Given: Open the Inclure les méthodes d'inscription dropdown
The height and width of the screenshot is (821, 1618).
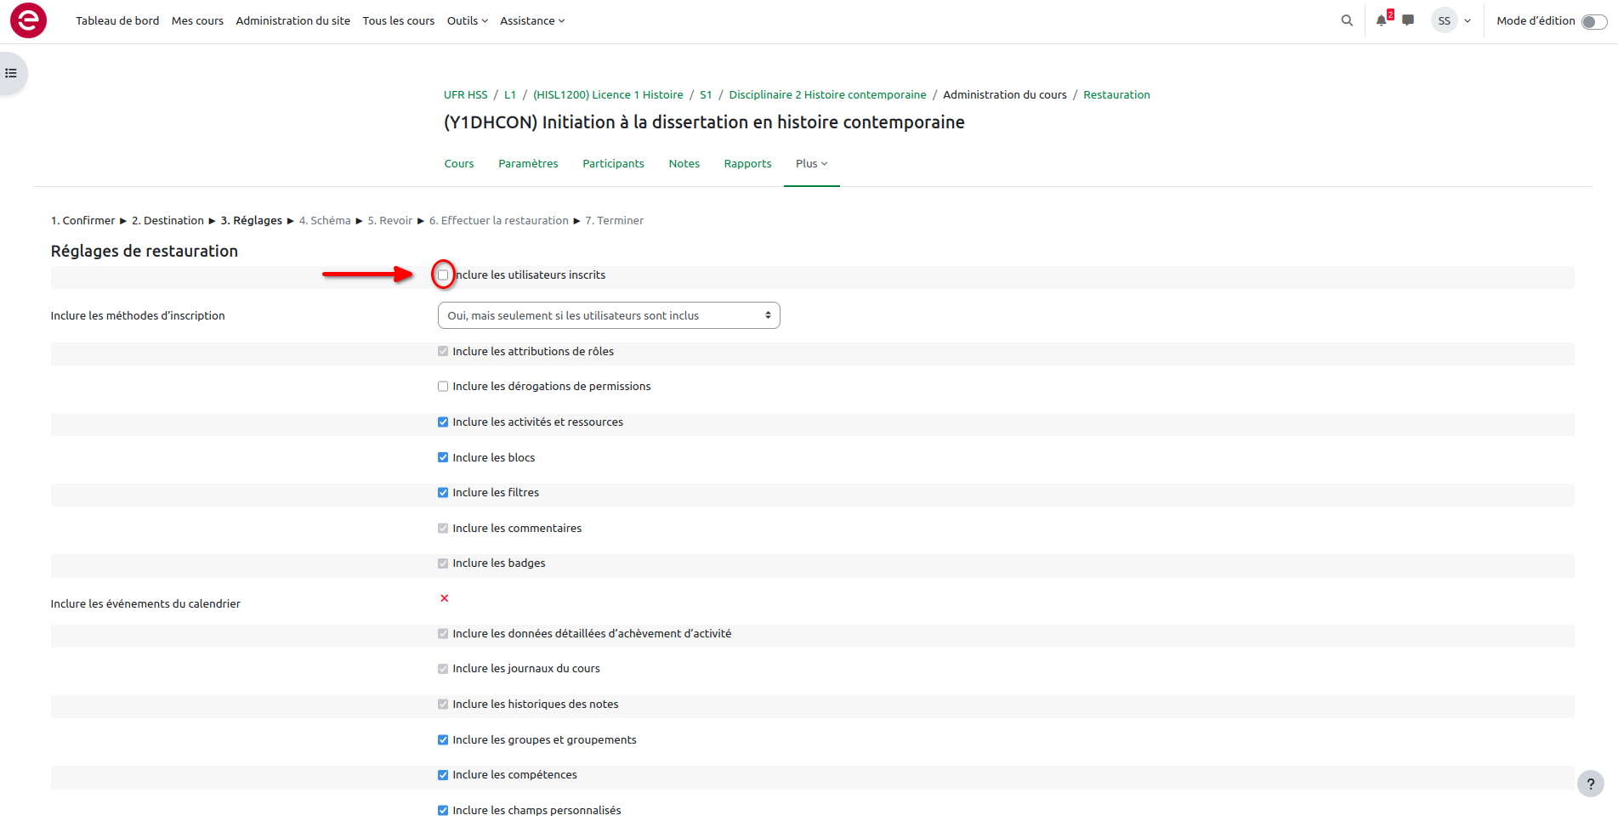Looking at the screenshot, I should pyautogui.click(x=608, y=315).
